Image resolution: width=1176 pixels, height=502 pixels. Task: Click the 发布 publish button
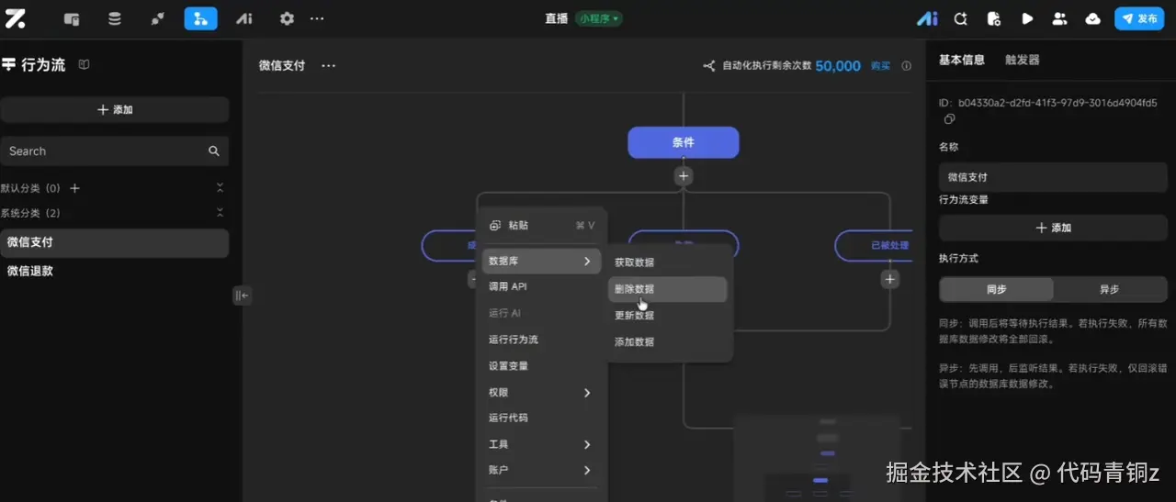(1139, 18)
